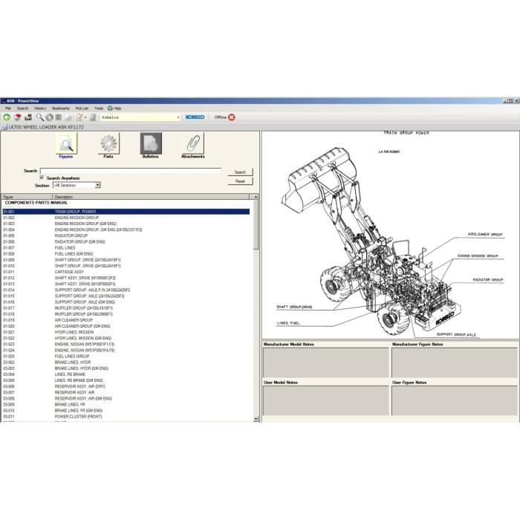Open the Tools menu

click(99, 108)
